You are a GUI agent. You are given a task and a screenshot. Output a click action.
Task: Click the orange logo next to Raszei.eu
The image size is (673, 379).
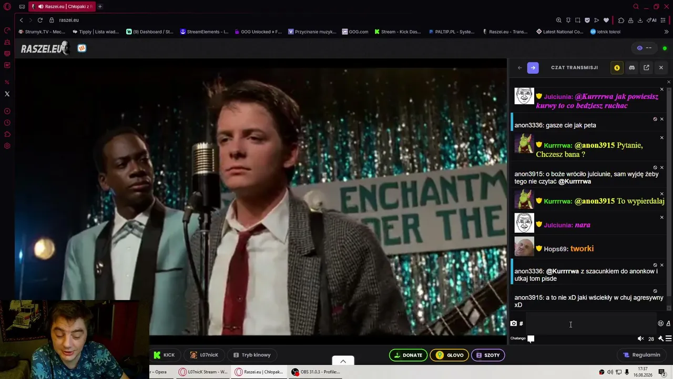tap(81, 48)
